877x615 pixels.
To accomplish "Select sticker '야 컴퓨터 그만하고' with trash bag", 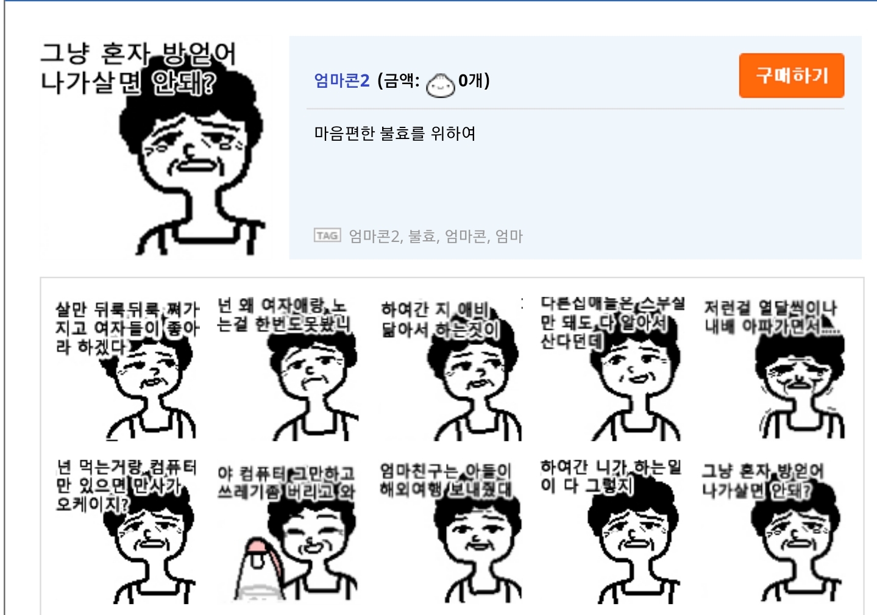I will [x=286, y=531].
